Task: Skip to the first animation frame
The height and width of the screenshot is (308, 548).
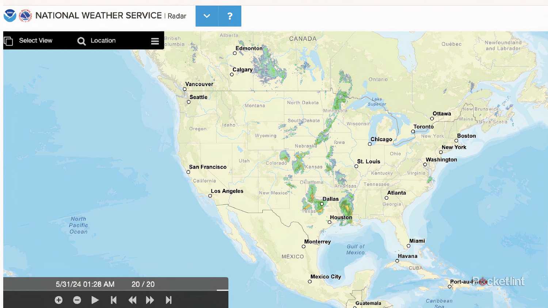Action: tap(114, 300)
